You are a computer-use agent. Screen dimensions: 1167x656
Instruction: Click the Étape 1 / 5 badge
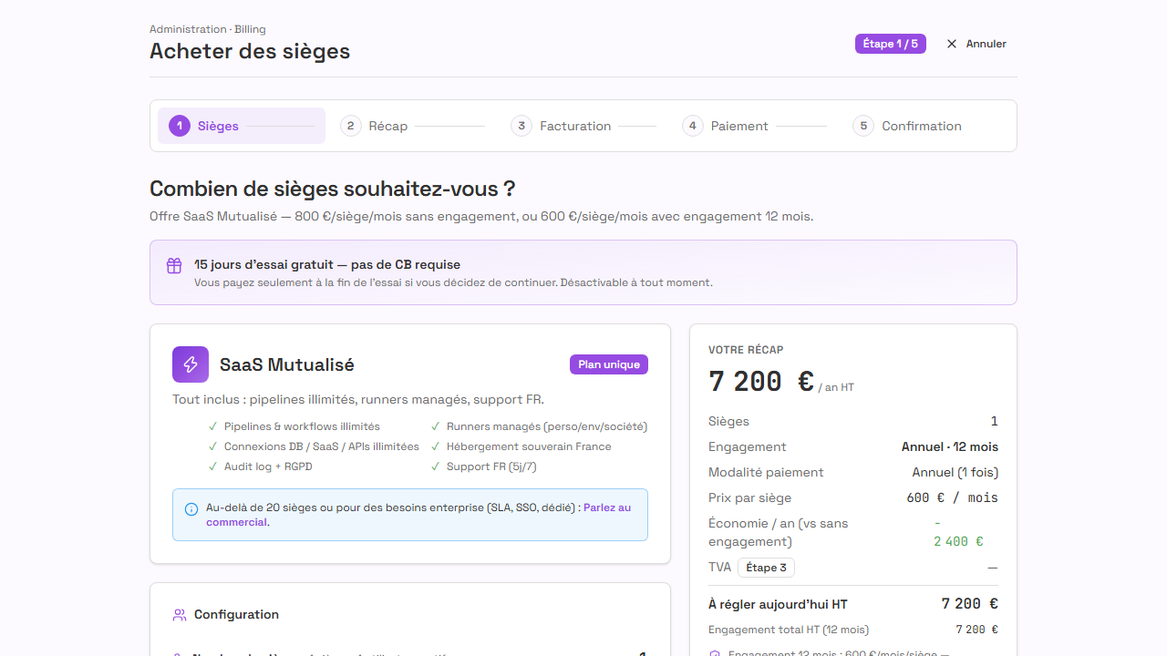coord(891,44)
